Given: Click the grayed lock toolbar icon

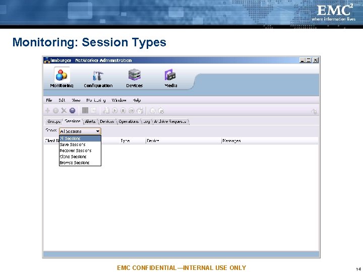Looking at the screenshot, I should [x=140, y=111].
